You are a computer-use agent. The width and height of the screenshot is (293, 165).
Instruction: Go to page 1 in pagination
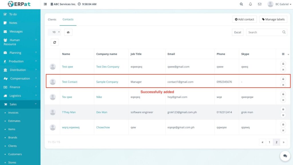pyautogui.click(x=269, y=142)
